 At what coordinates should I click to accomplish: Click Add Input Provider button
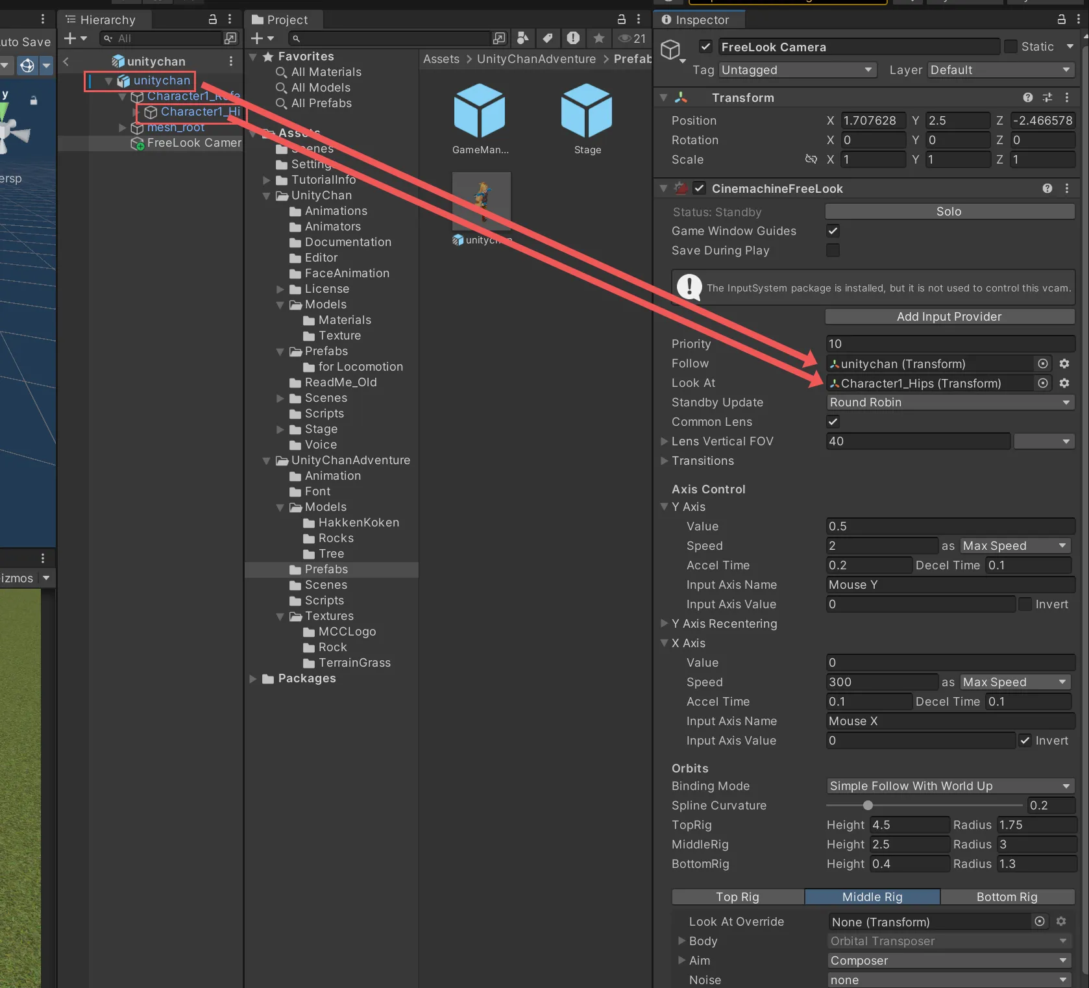(x=949, y=316)
